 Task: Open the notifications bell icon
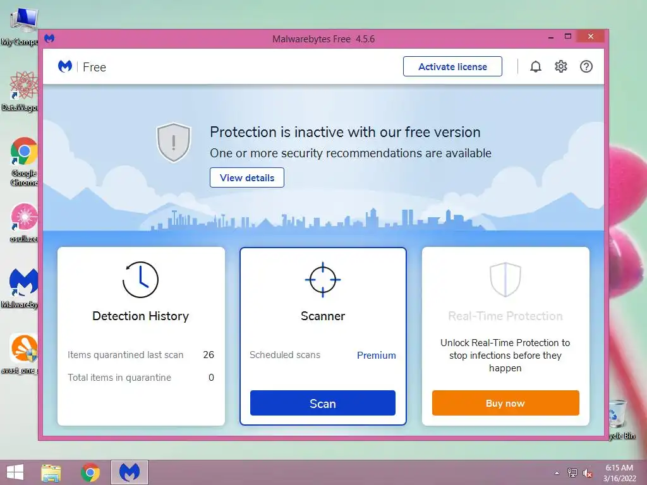[535, 66]
